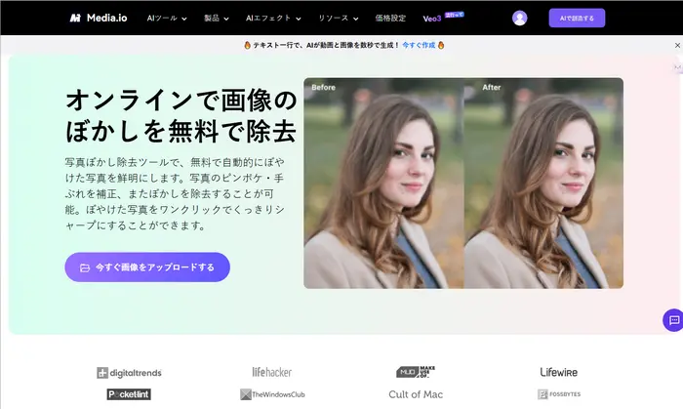Click the lifehacker logo

click(272, 372)
